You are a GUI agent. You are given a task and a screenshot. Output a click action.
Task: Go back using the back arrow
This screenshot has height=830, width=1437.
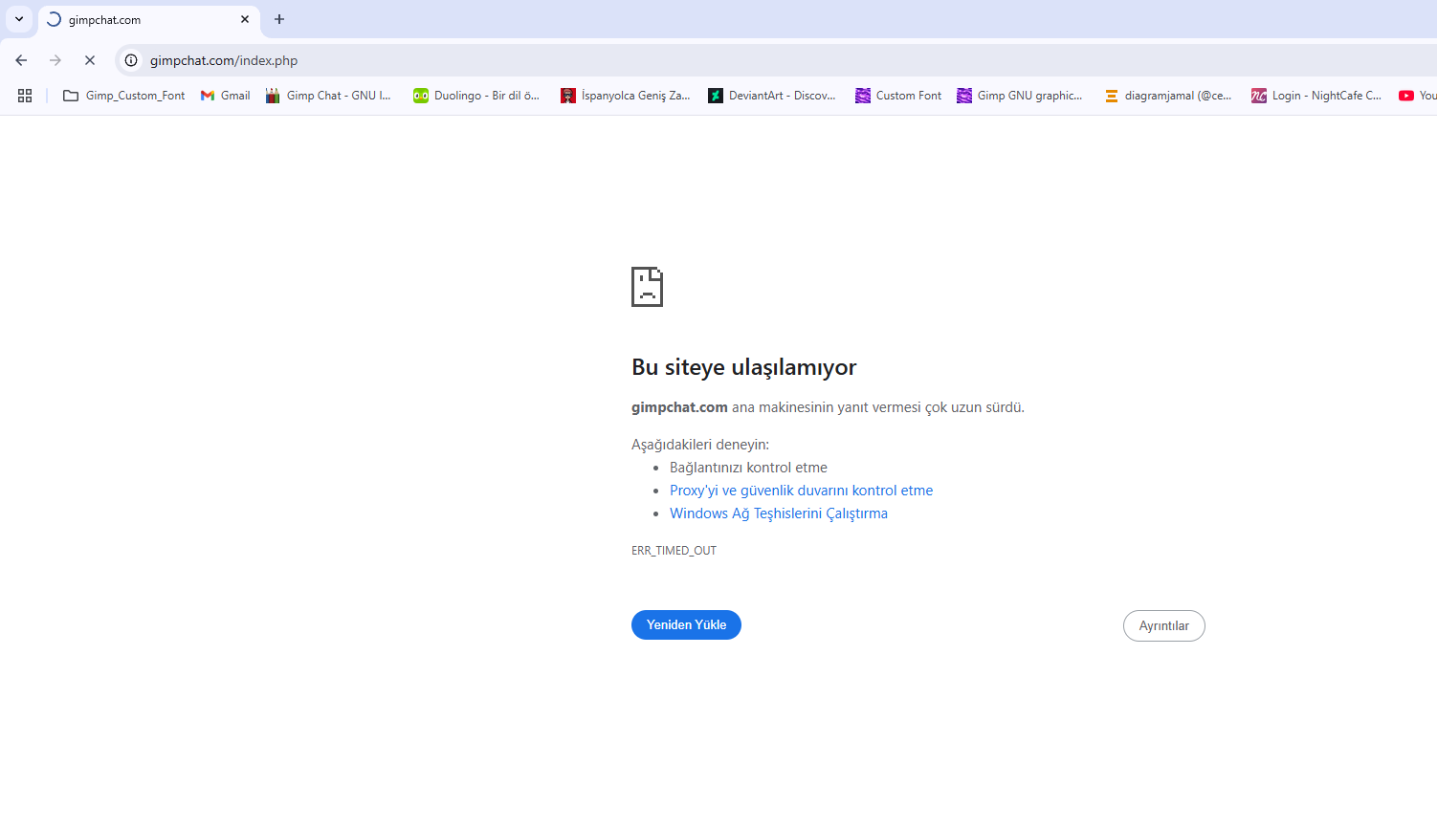[21, 60]
